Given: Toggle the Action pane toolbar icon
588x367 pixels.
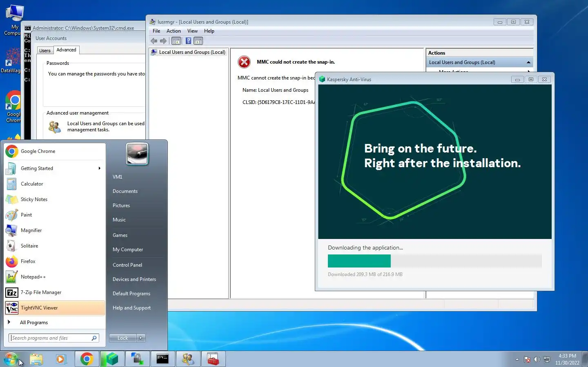Looking at the screenshot, I should click(x=198, y=41).
